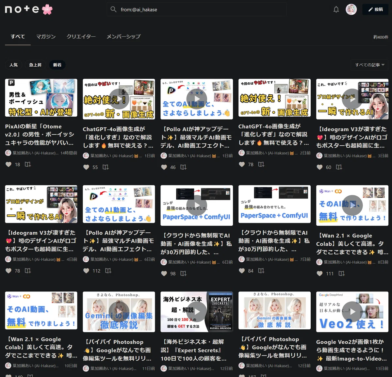Bookmark the Ideogram V3 post with 60 likes
The height and width of the screenshot is (377, 392).
[x=339, y=167]
